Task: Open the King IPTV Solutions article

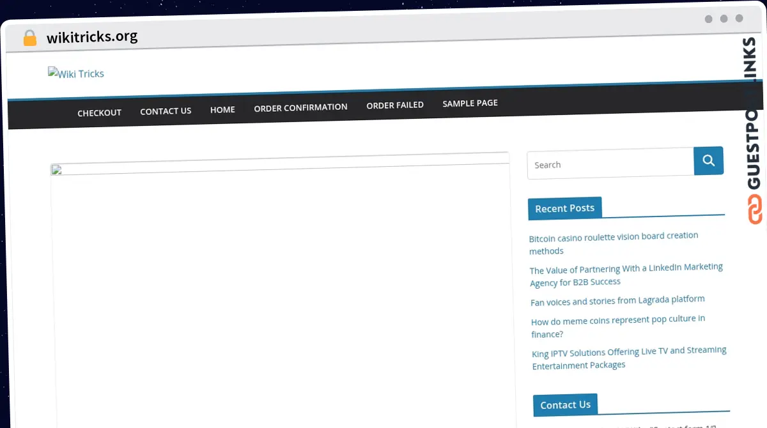Action: point(629,357)
